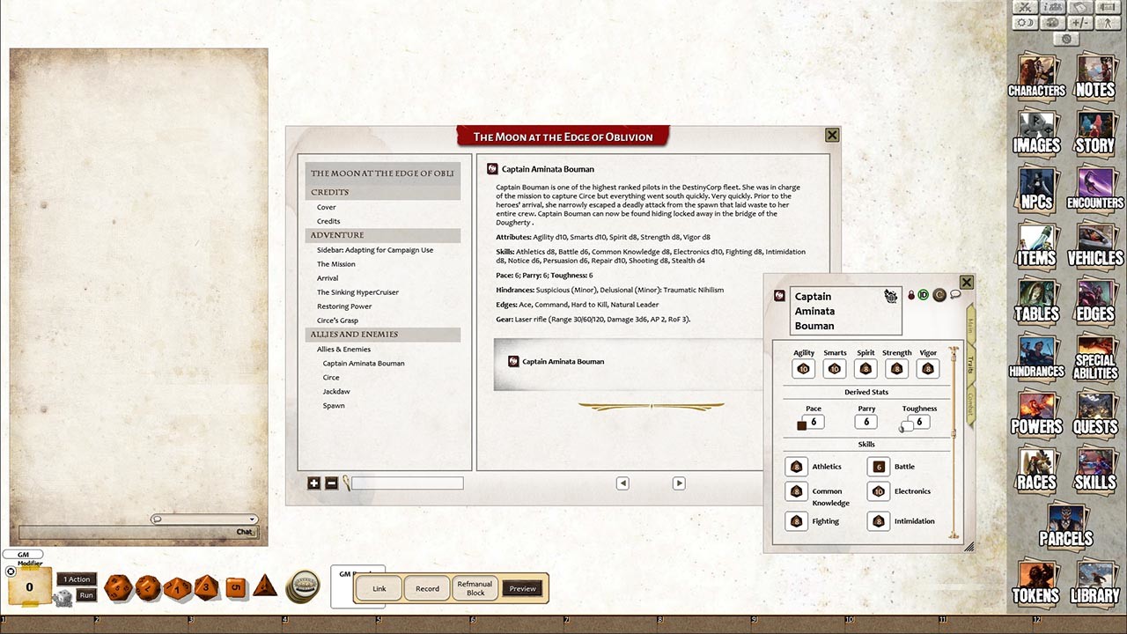Screen dimensions: 1127x634
Task: Switch to the Main tab on NPC sheet
Action: (970, 325)
